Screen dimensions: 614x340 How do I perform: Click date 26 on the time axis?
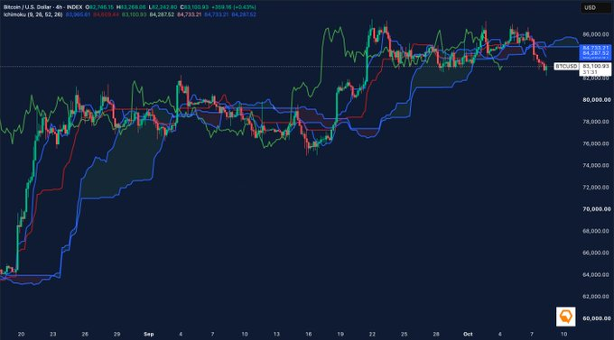pyautogui.click(x=85, y=334)
